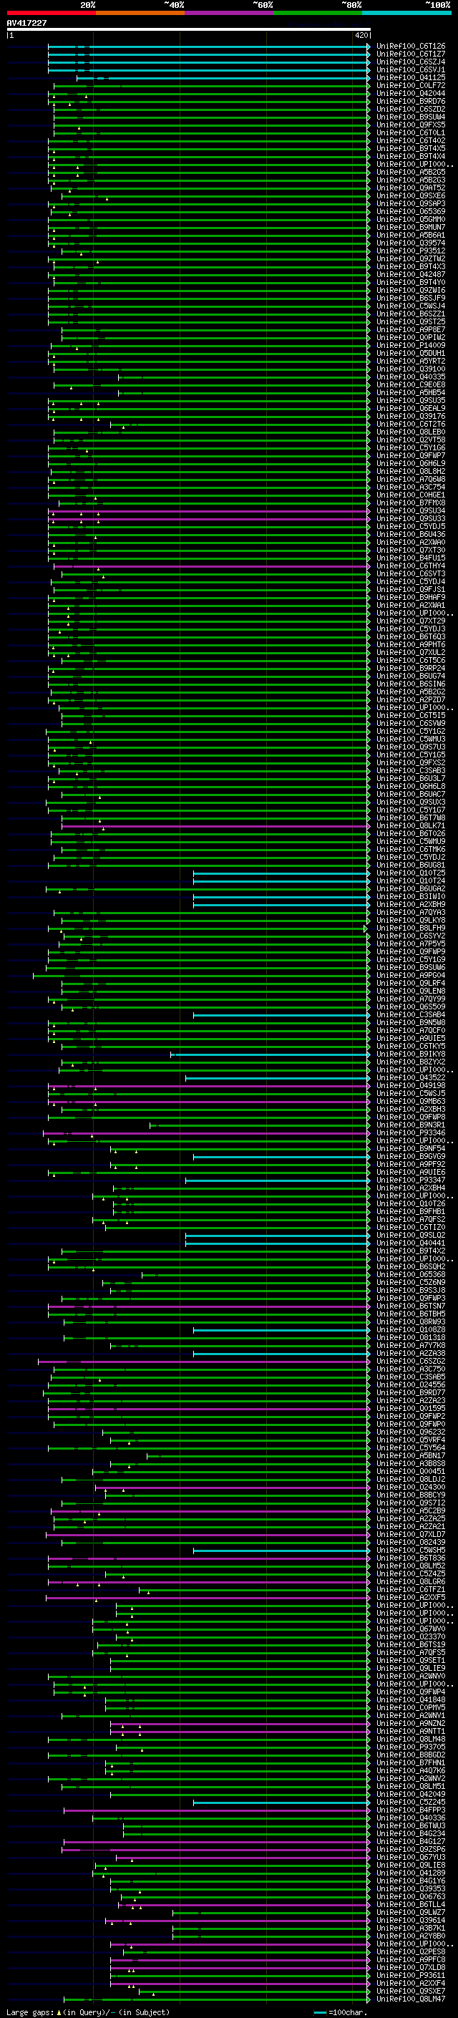Select hit label UniRef100_C5Y1G9
This screenshot has width=458, height=2018.
tap(410, 960)
